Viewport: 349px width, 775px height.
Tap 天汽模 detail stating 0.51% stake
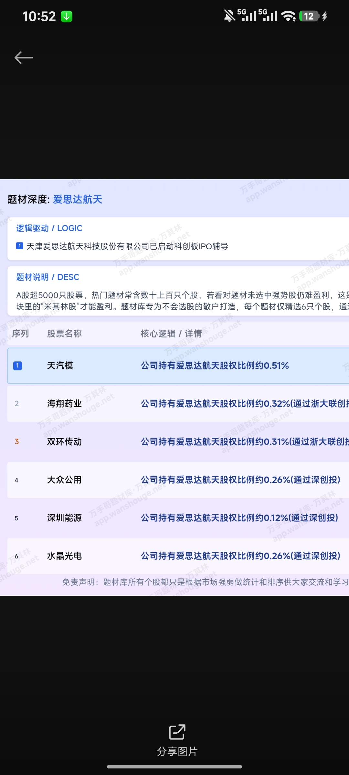[x=215, y=366]
